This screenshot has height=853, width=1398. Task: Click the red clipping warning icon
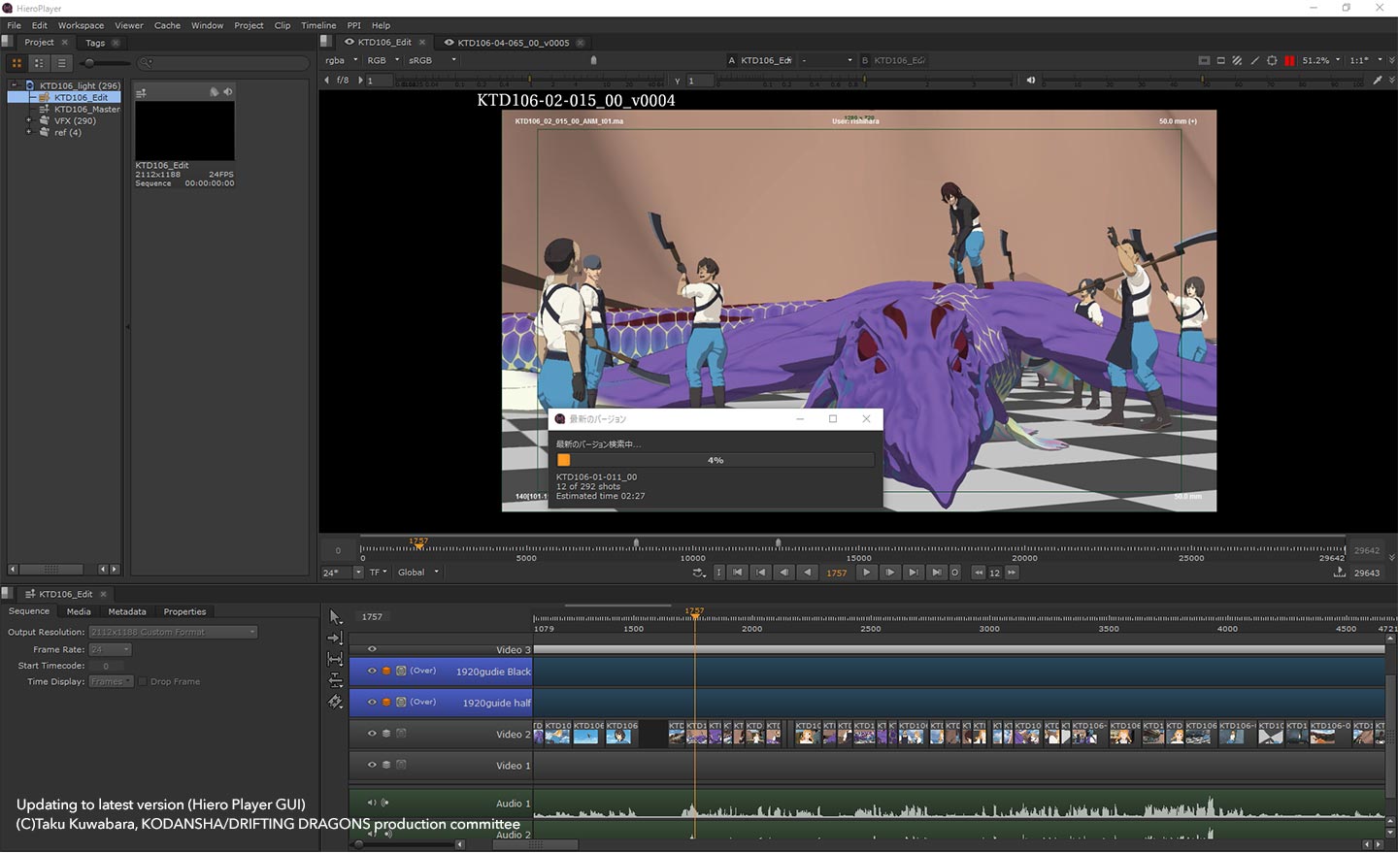pos(1289,60)
